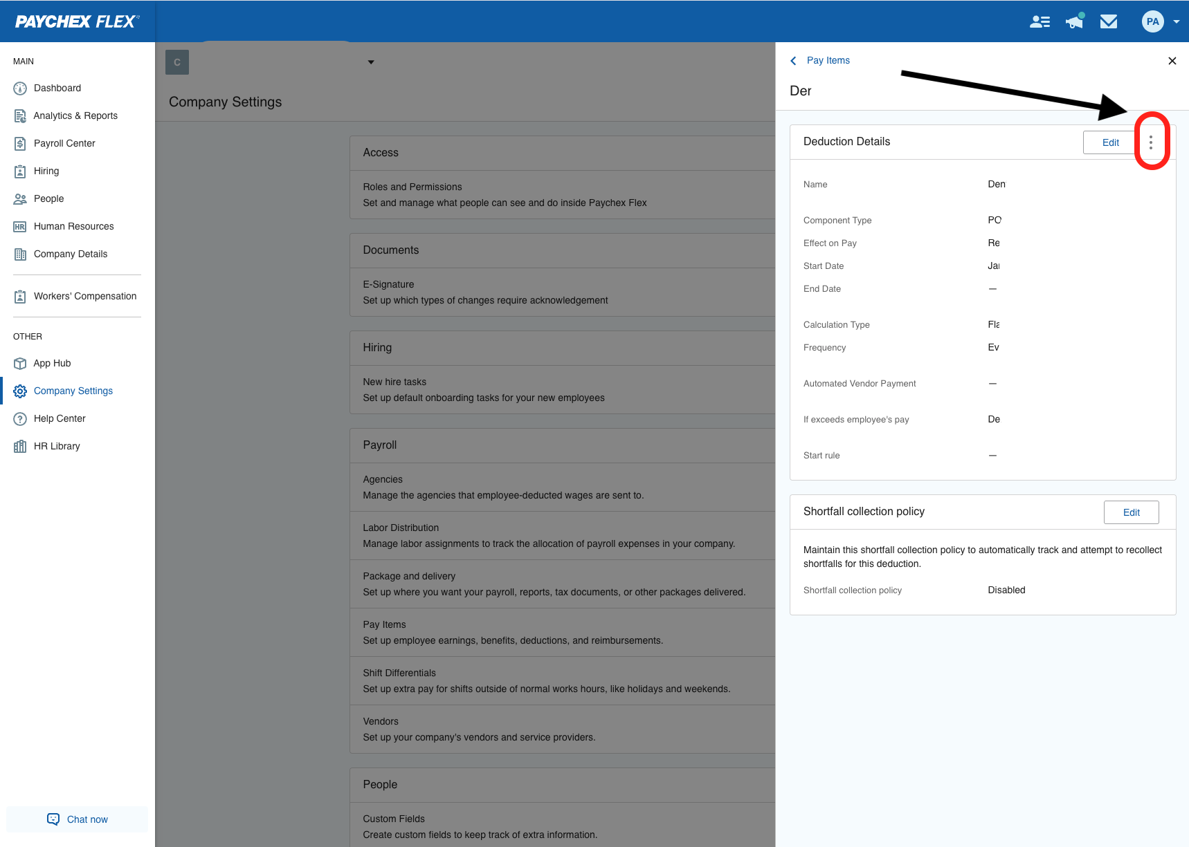Open Help Center question mark icon
The image size is (1189, 847).
click(x=20, y=418)
